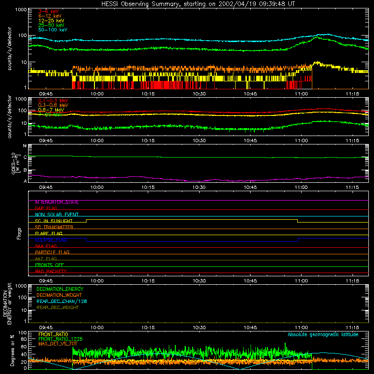Select the SAA_FLAG label
The width and height of the screenshot is (374, 374).
coord(46,246)
